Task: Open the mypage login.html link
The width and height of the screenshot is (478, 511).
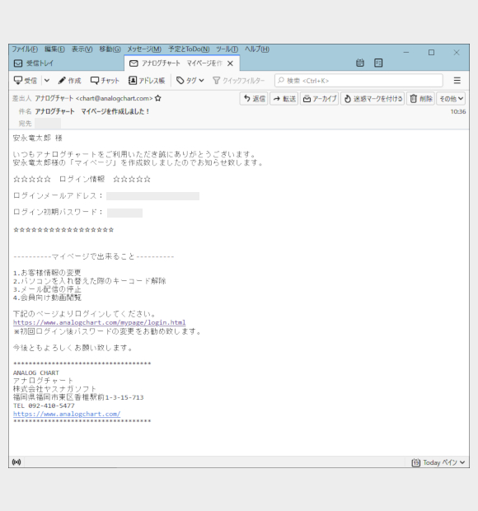Action: tap(100, 322)
